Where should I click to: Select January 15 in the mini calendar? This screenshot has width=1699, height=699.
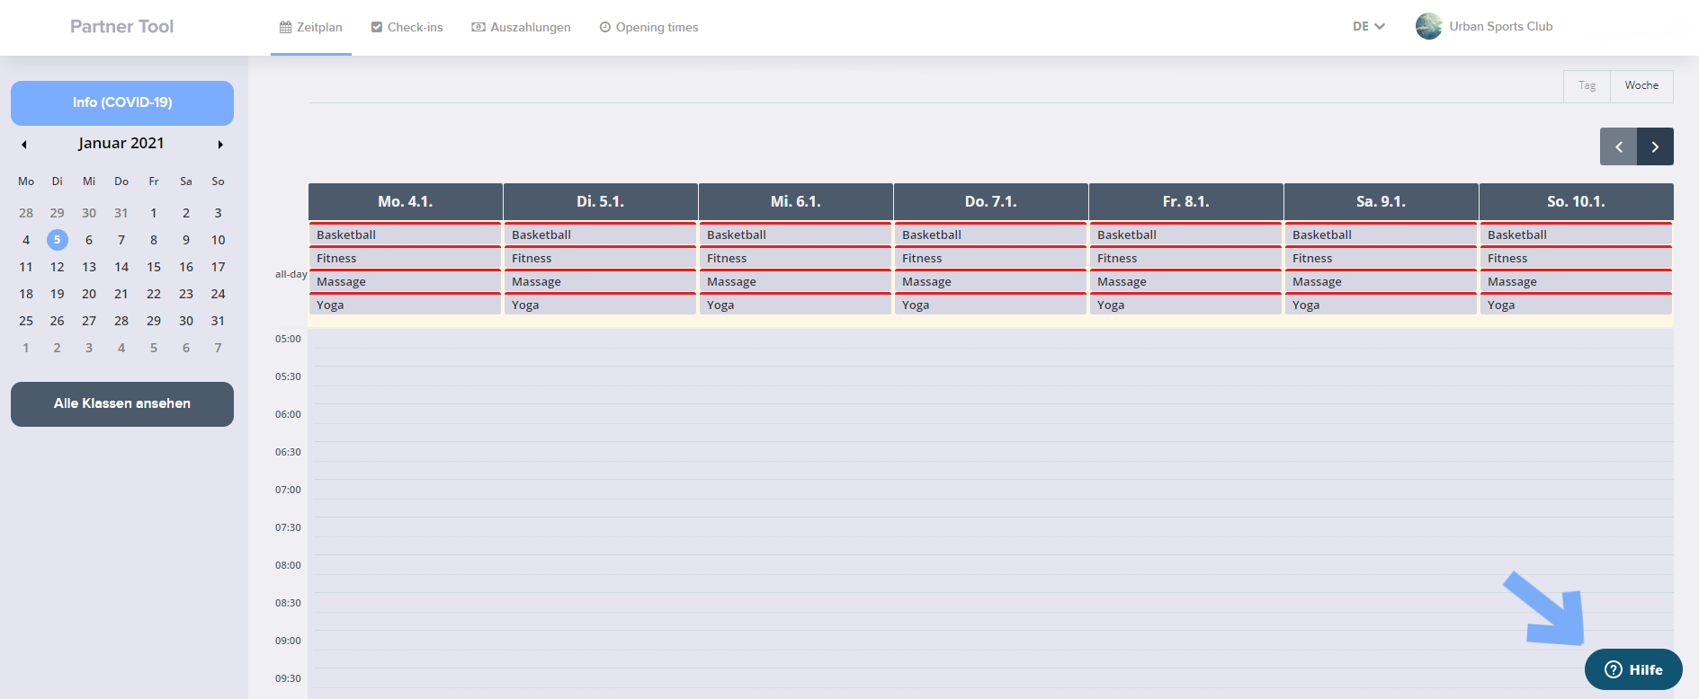pyautogui.click(x=154, y=267)
